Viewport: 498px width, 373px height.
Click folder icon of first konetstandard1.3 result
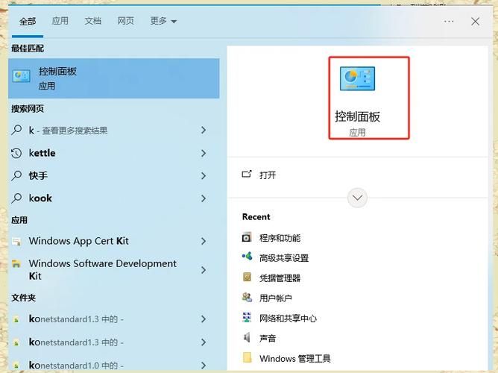(x=16, y=319)
